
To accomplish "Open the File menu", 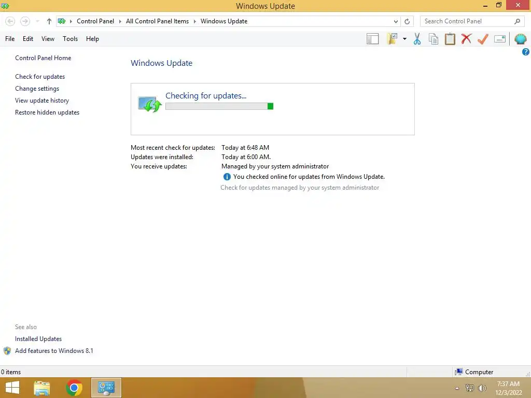I will (10, 39).
